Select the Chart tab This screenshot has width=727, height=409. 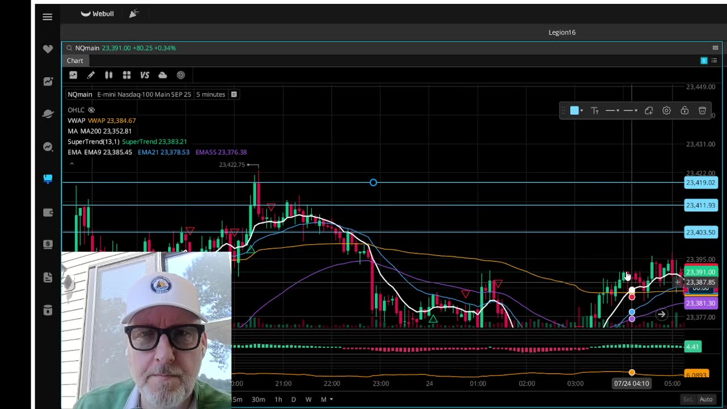pos(75,61)
